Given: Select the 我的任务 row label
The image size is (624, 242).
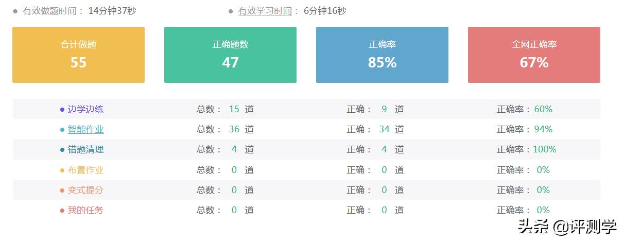Looking at the screenshot, I should coord(85,210).
